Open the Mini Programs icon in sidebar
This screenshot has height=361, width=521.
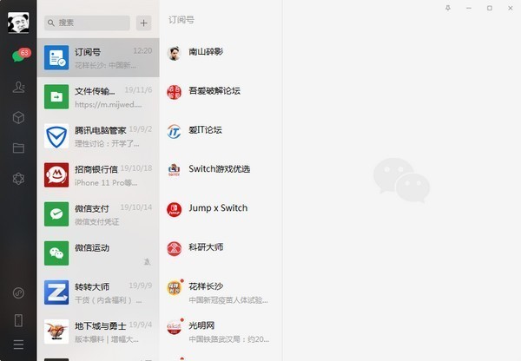pos(17,292)
